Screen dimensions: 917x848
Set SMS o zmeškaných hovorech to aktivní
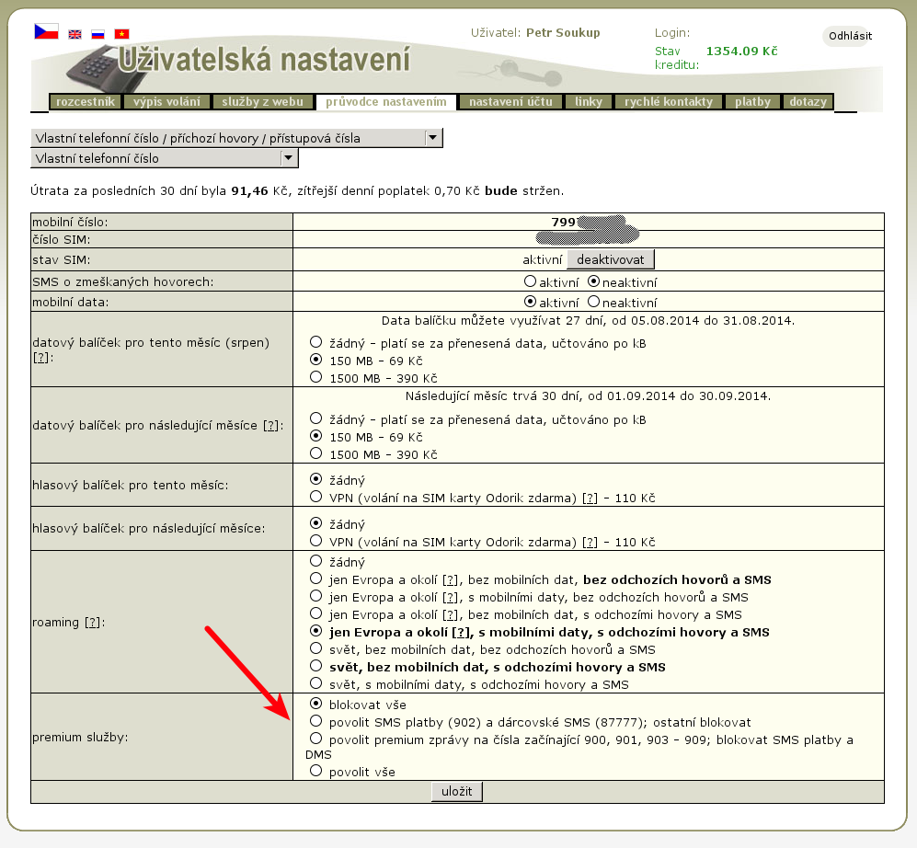click(530, 281)
